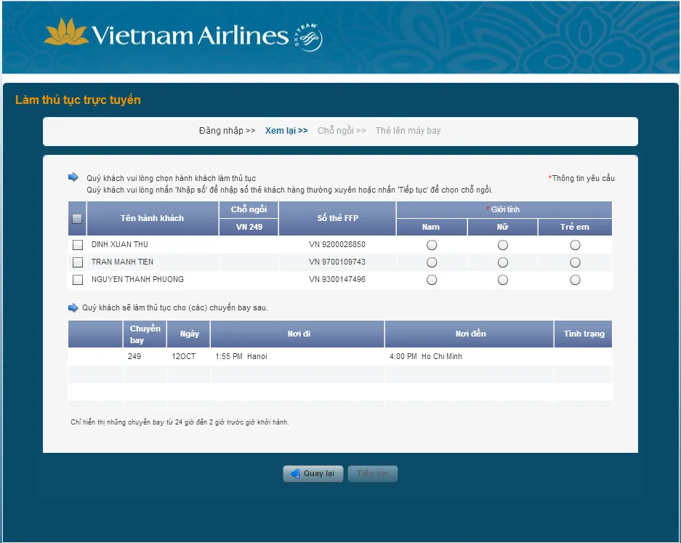This screenshot has height=543, width=681.
Task: Click the Chỗ ngồi column header
Action: tap(249, 209)
